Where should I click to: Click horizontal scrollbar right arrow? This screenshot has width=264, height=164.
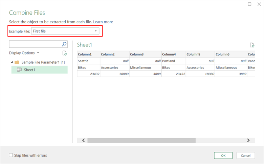(x=248, y=140)
